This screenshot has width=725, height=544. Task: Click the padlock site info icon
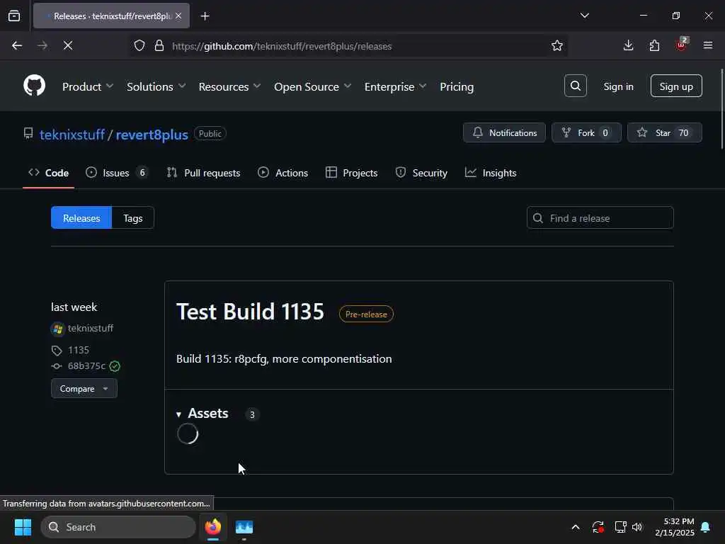159,45
